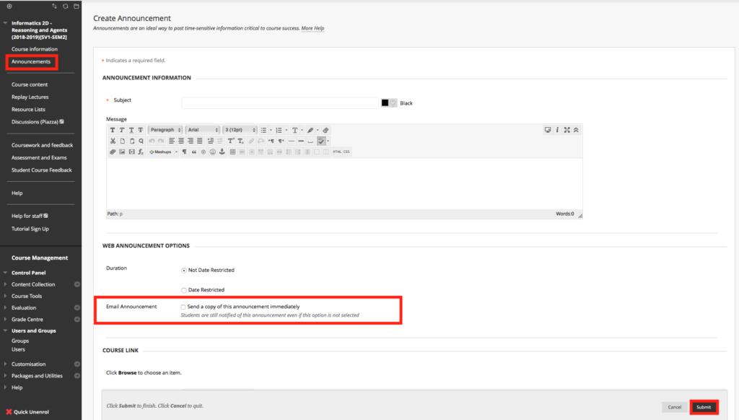Expand the Customisation section

pyautogui.click(x=5, y=364)
